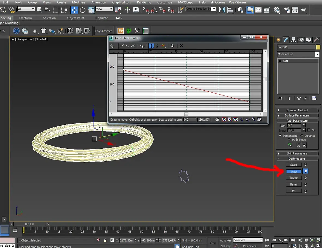Expand the Creation Method rollout
This screenshot has height=248, width=322.
[x=297, y=110]
